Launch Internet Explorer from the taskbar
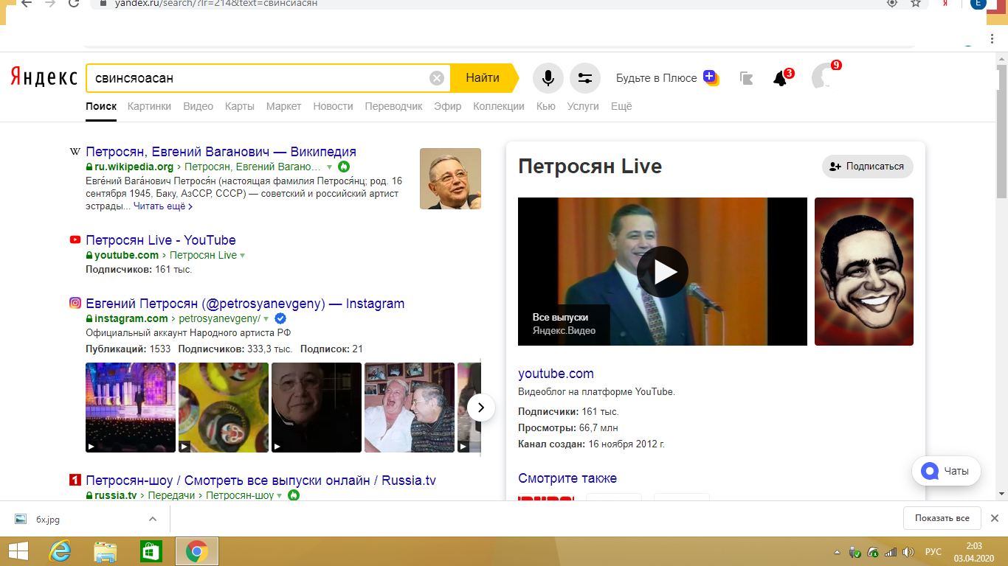The width and height of the screenshot is (1008, 566). [x=60, y=551]
